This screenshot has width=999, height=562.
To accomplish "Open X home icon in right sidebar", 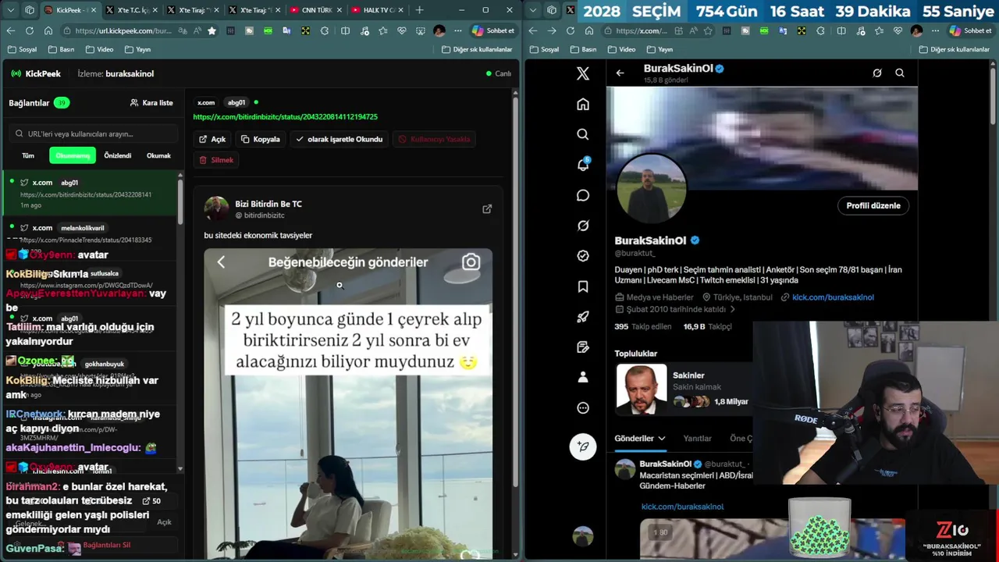I will tap(583, 105).
